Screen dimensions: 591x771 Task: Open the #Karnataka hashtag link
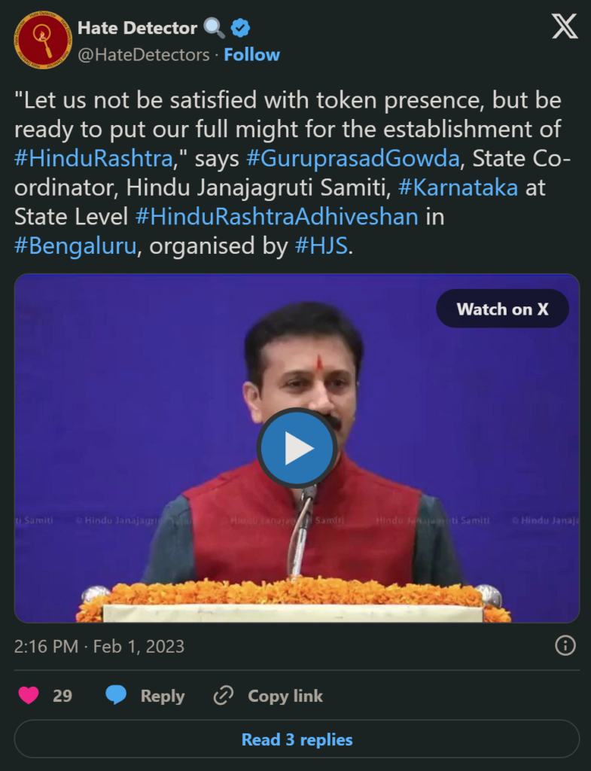click(458, 187)
